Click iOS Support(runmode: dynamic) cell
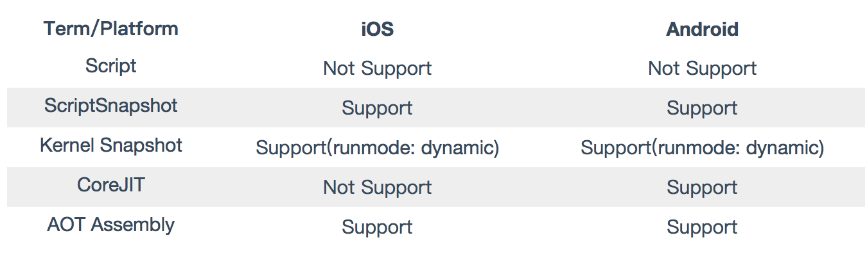The height and width of the screenshot is (265, 867). point(377,148)
